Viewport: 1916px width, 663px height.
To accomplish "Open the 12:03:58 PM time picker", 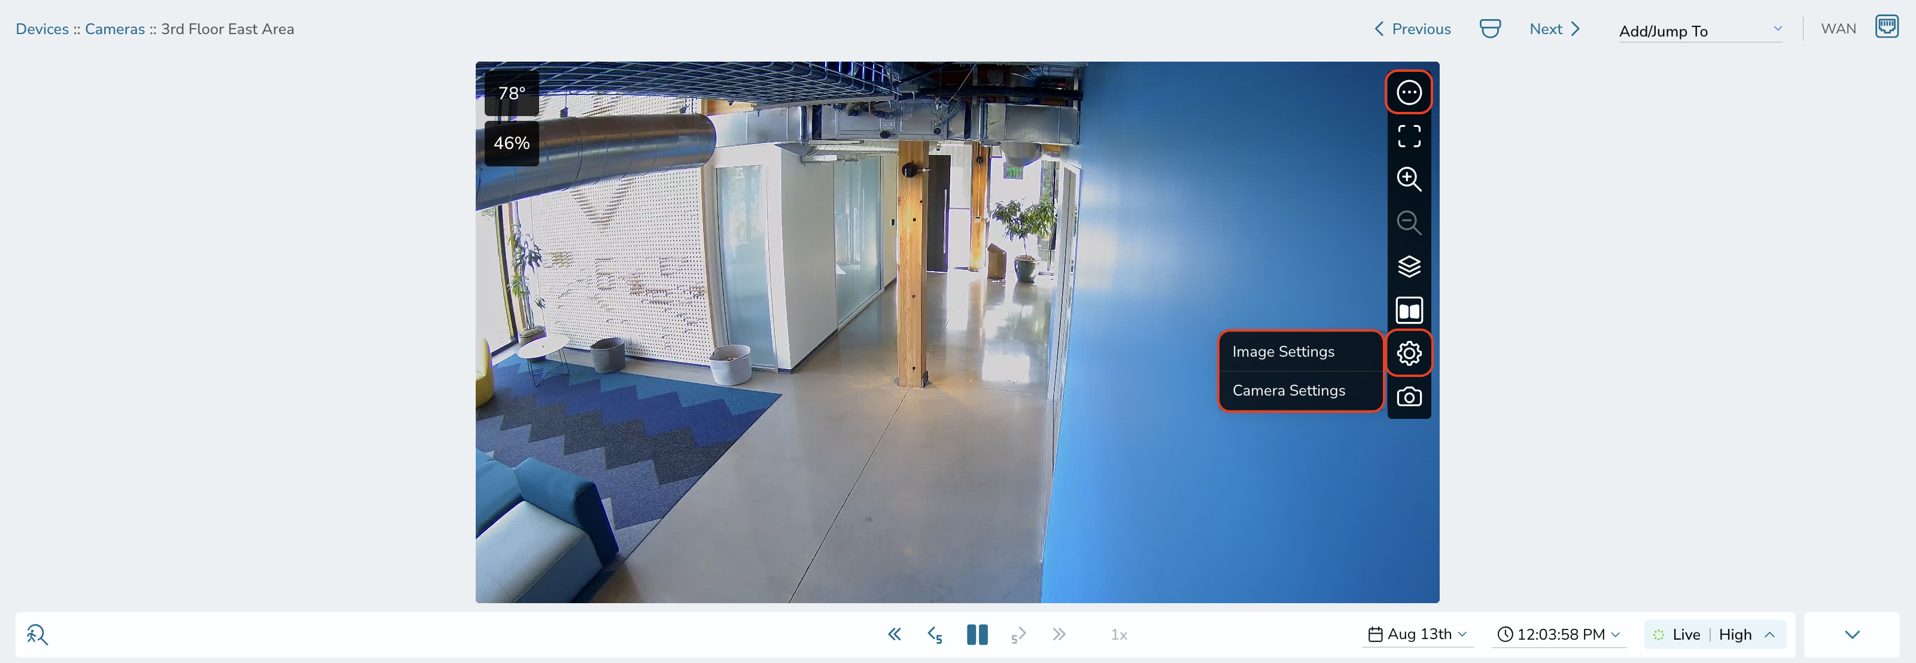I will tap(1558, 635).
